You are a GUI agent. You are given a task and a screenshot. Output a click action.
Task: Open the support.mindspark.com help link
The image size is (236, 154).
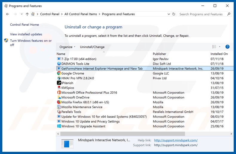176,140
